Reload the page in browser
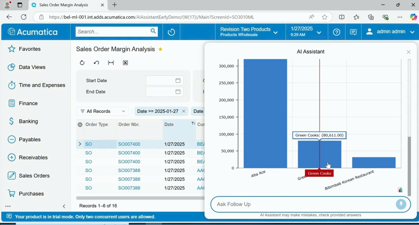 (24, 17)
